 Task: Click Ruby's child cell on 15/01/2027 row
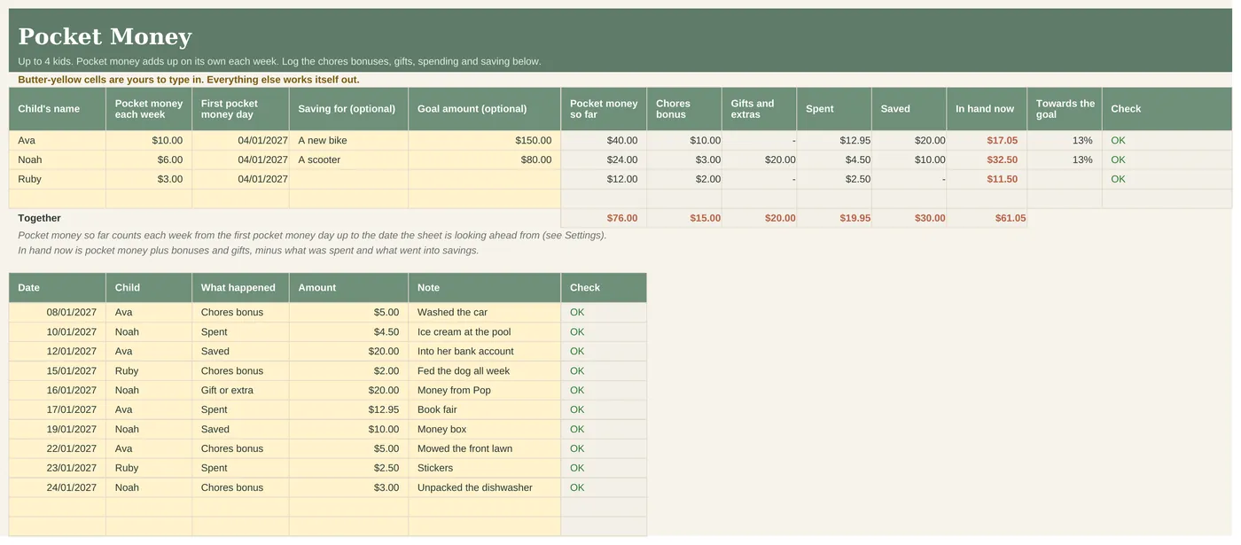(149, 370)
